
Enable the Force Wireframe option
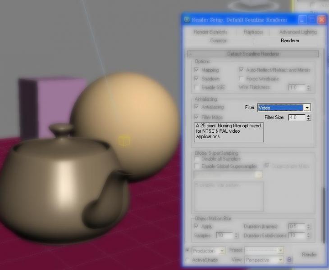[242, 79]
